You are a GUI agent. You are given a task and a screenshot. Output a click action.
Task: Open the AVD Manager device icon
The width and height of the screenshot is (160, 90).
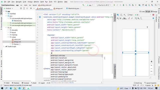149,5
